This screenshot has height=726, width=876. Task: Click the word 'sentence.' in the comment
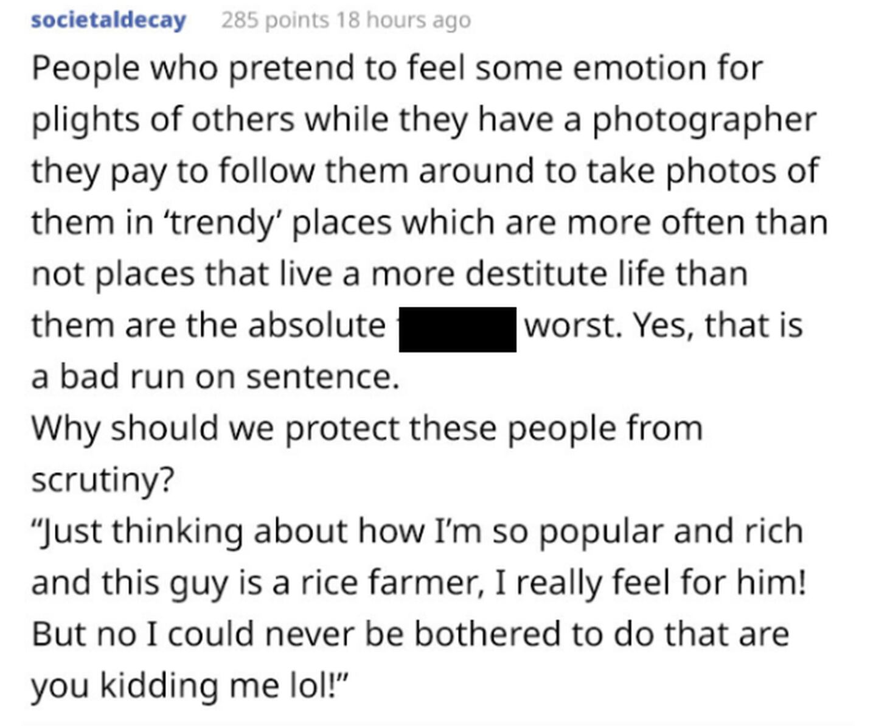pos(322,377)
